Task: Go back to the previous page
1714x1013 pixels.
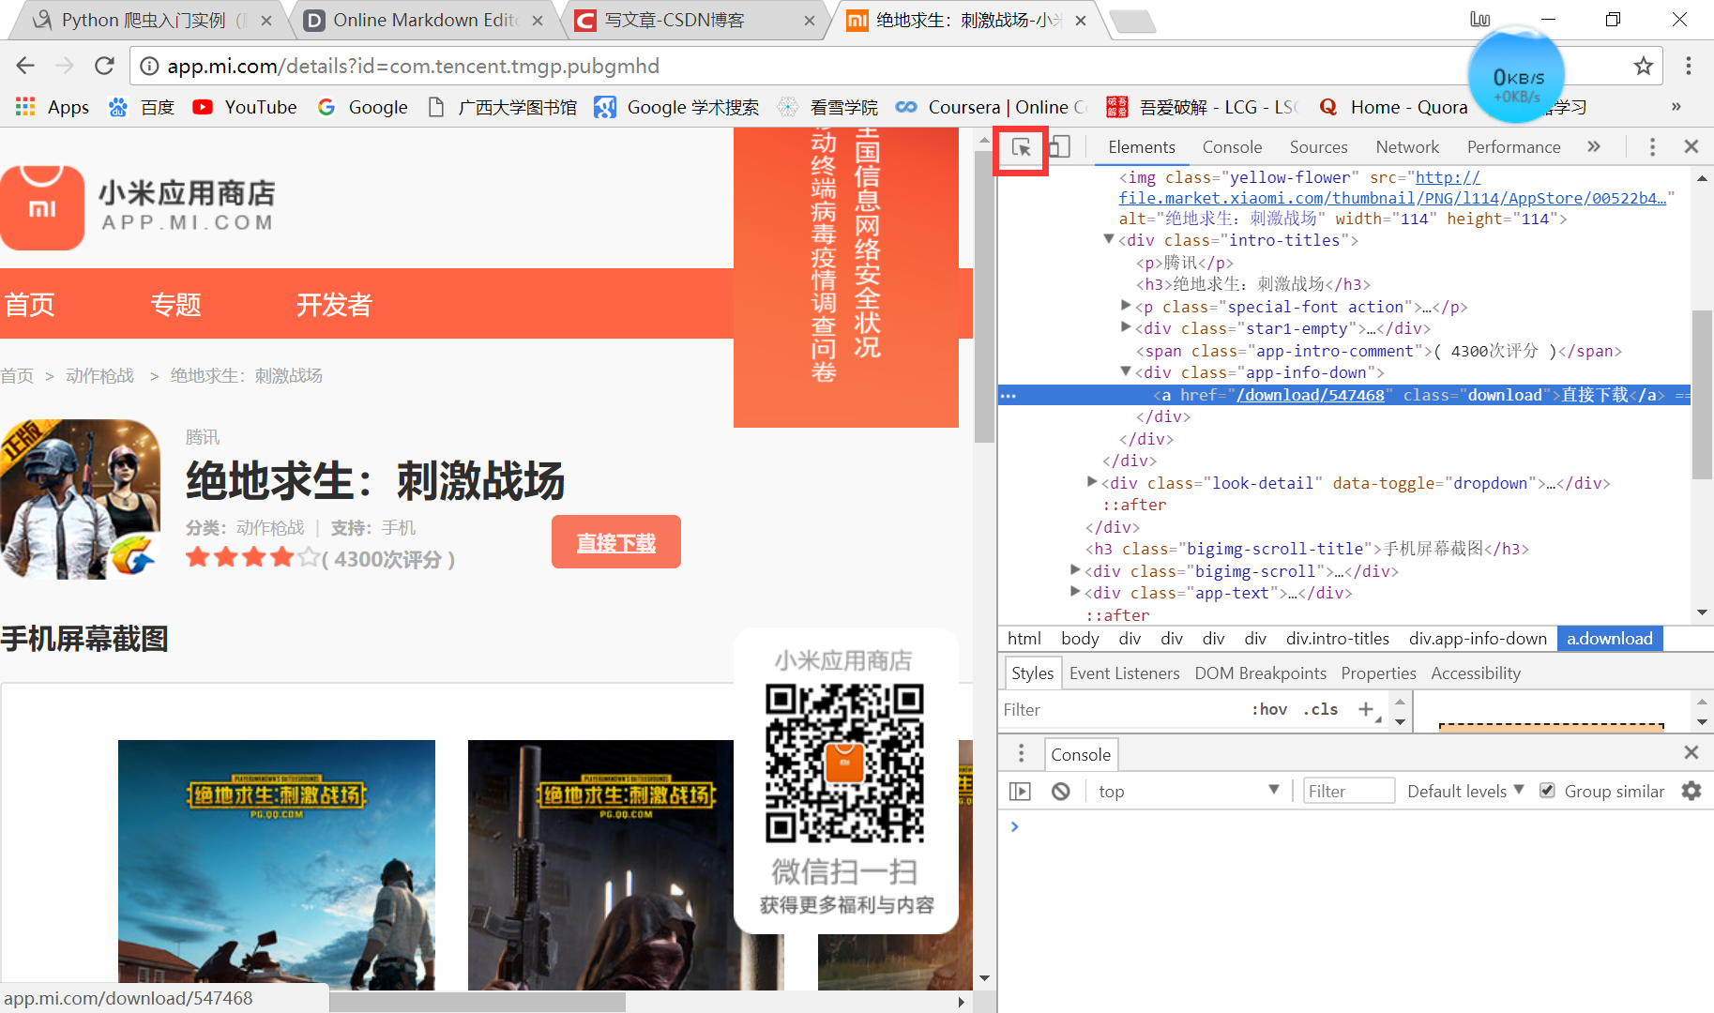Action: coord(26,66)
